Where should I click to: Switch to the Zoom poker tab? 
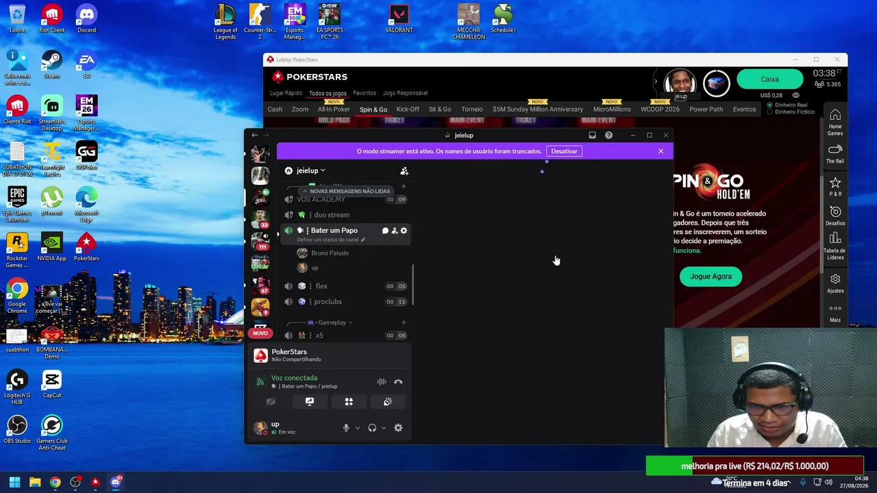pyautogui.click(x=300, y=110)
